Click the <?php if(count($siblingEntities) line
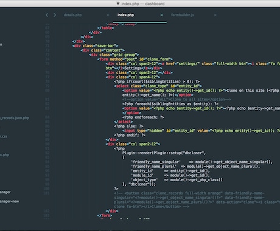Image resolution: width=280 pixels, height=231 pixels. tap(156, 81)
